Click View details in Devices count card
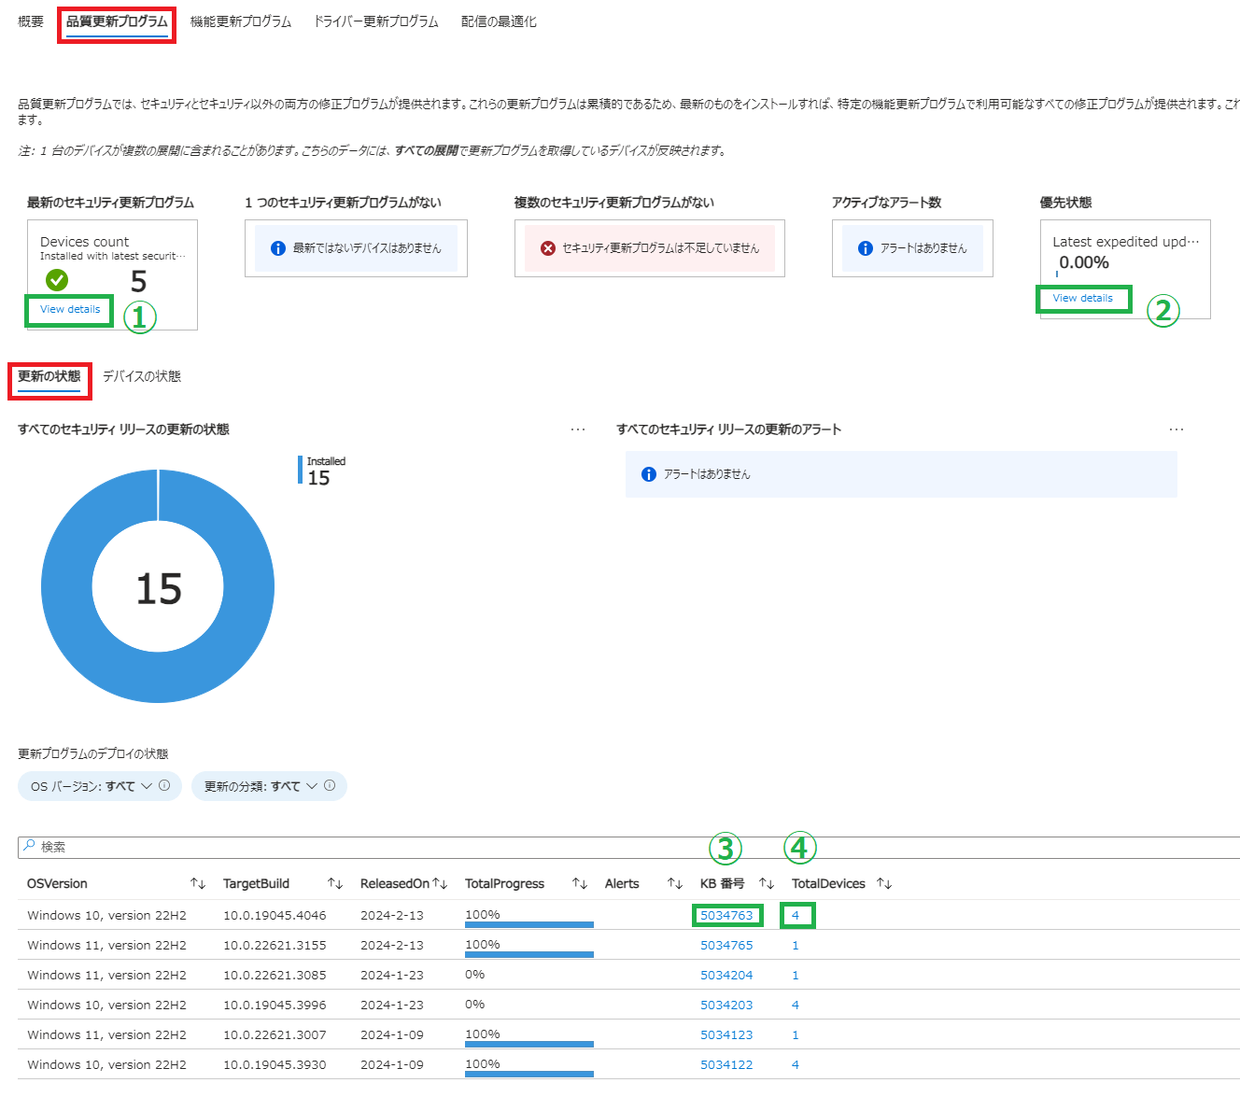The width and height of the screenshot is (1240, 1097). [70, 309]
